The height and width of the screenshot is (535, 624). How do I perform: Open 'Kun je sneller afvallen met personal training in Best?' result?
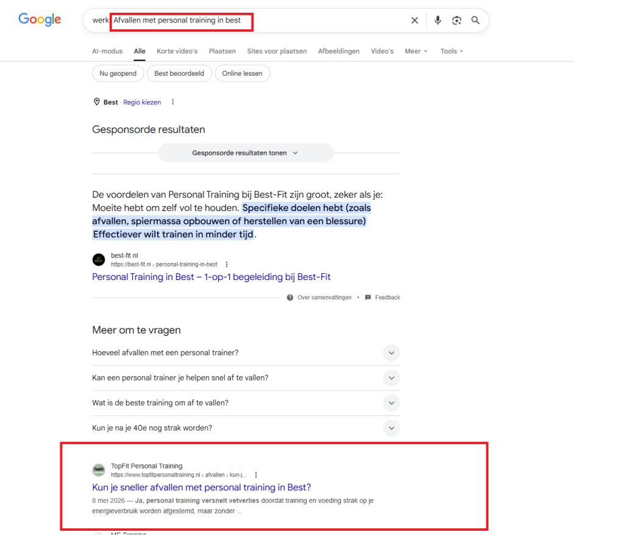(201, 487)
